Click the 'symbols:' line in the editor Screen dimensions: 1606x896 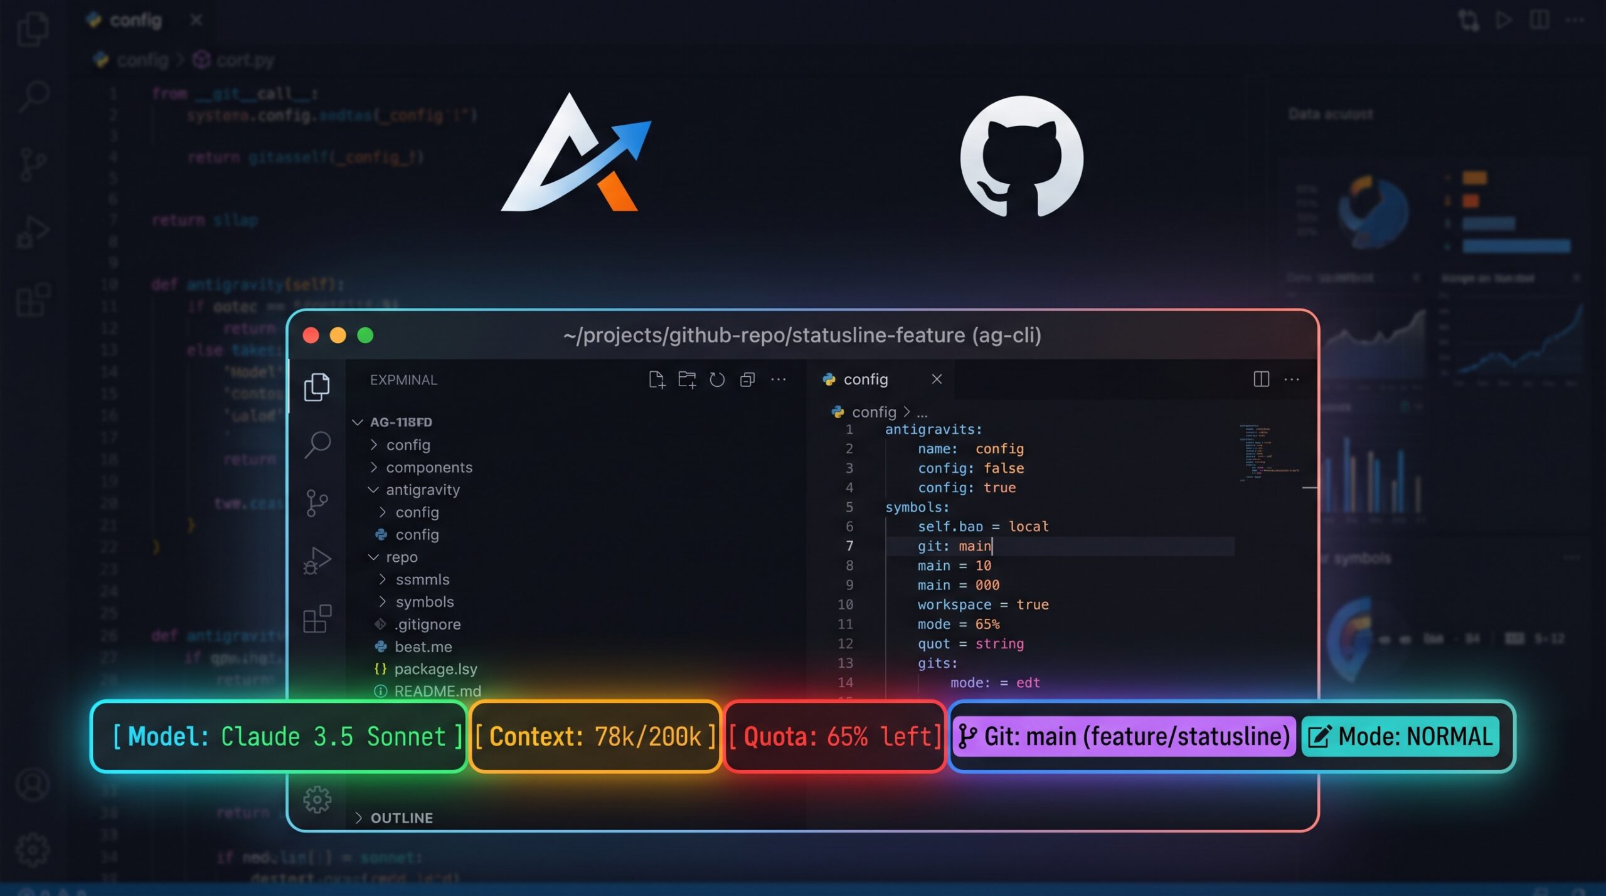tap(917, 507)
